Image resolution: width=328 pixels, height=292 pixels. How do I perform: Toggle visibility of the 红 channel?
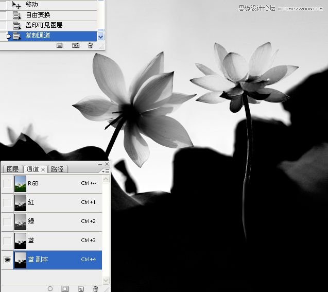pyautogui.click(x=8, y=203)
